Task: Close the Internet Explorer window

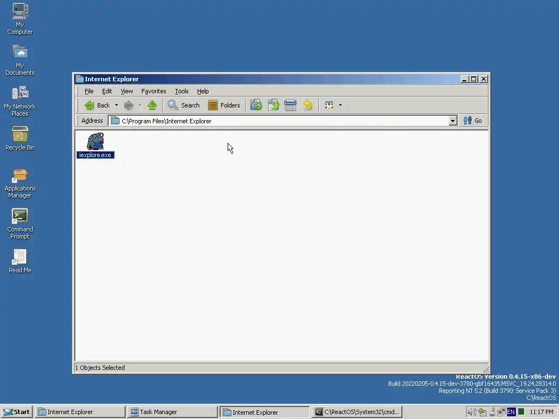Action: point(484,79)
